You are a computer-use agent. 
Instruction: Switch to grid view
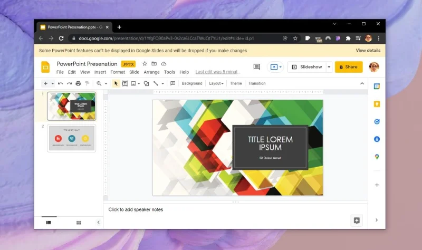click(79, 223)
